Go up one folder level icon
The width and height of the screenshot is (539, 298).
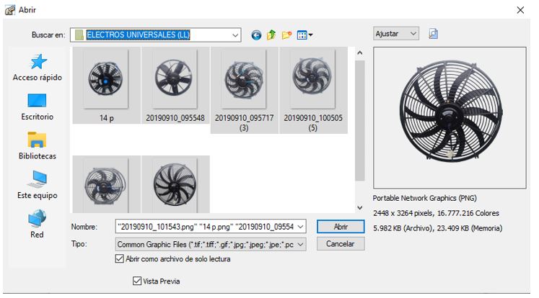pos(271,35)
